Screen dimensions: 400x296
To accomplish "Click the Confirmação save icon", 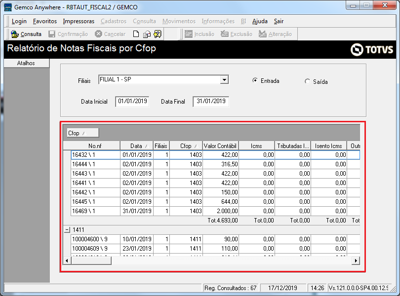I will pos(52,34).
